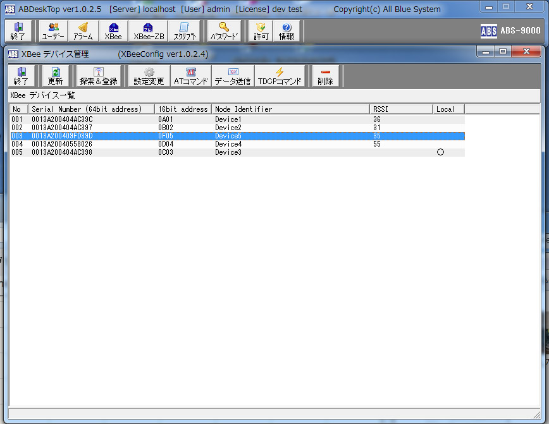This screenshot has width=549, height=424.
Task: Sort by Node Identifier column header
Action: [x=290, y=109]
